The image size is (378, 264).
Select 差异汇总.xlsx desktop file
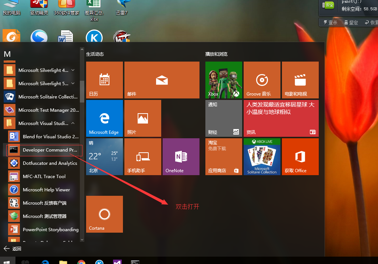(94, 11)
